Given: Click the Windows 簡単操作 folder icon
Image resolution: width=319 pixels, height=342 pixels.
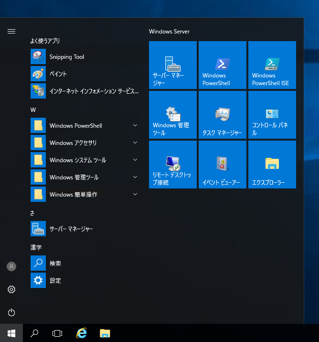Looking at the screenshot, I should click(x=38, y=194).
